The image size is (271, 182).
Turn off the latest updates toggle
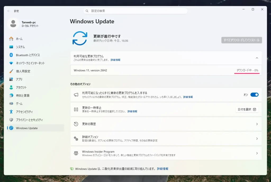coord(254,94)
